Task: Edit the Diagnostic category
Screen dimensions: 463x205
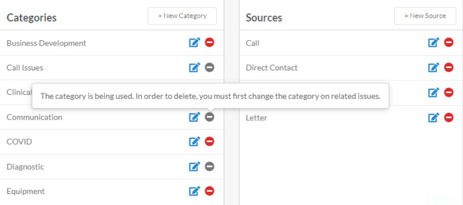Action: 194,166
